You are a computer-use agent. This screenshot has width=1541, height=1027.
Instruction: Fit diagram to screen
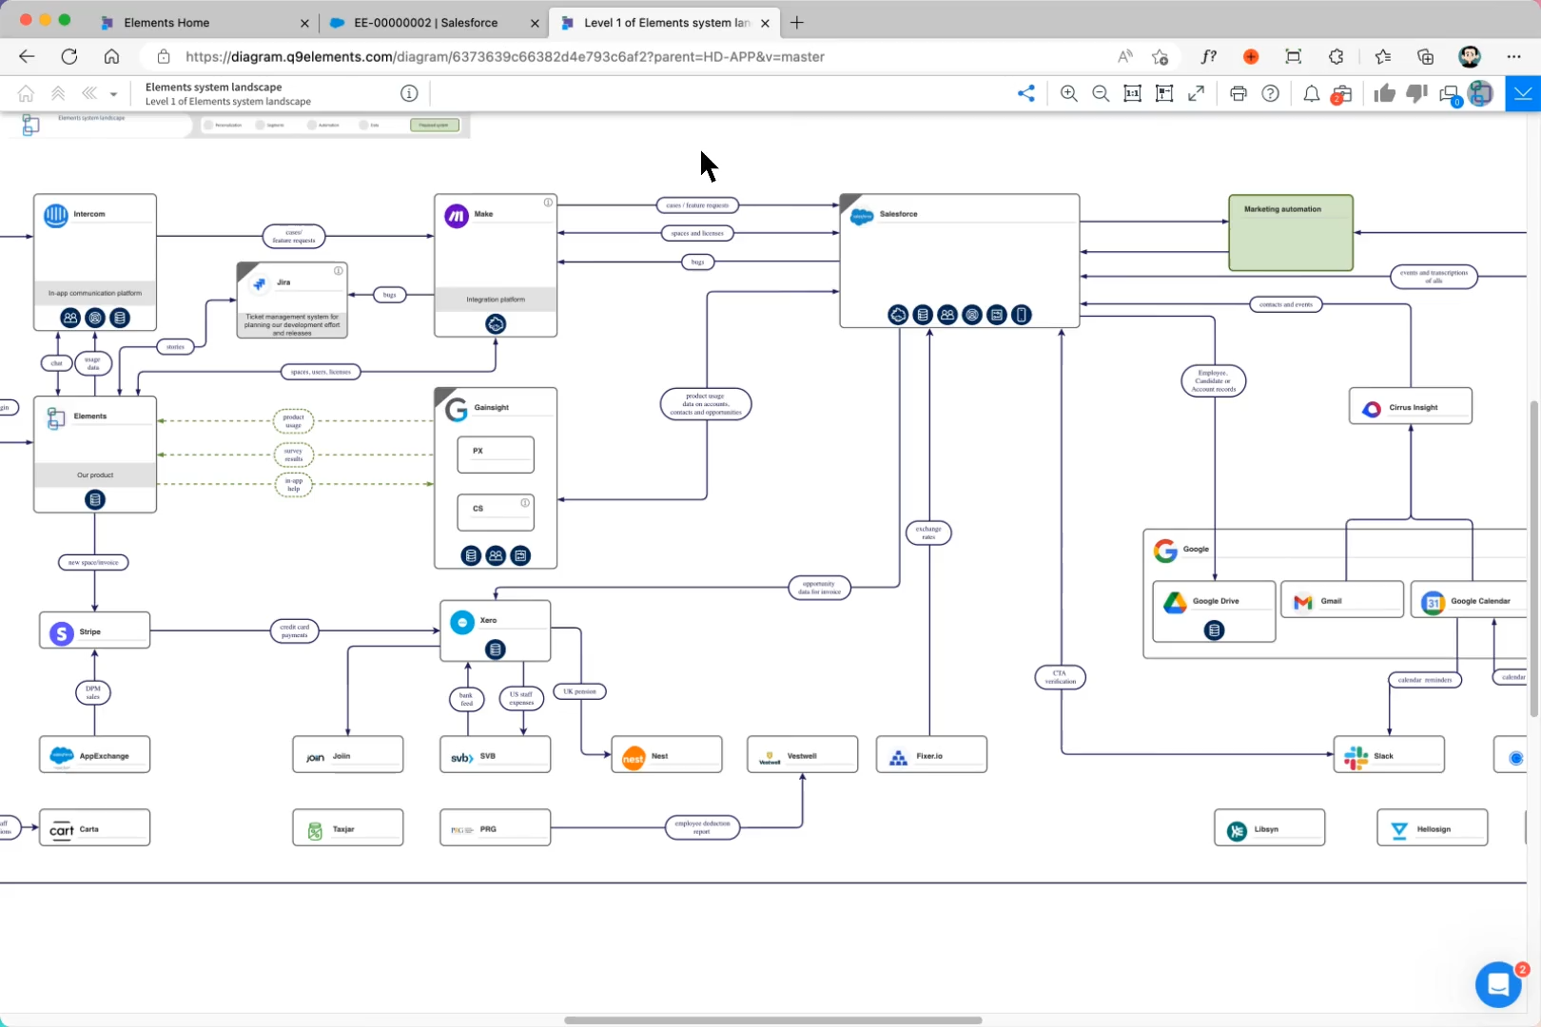coord(1164,93)
